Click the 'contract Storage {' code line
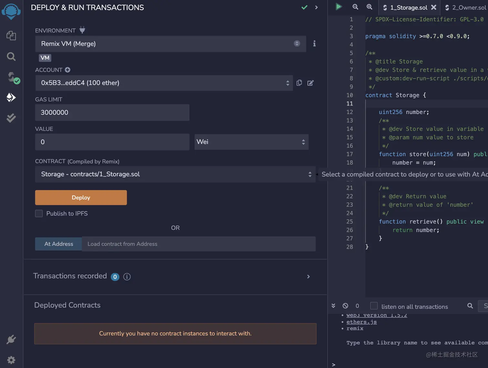 pyautogui.click(x=396, y=95)
